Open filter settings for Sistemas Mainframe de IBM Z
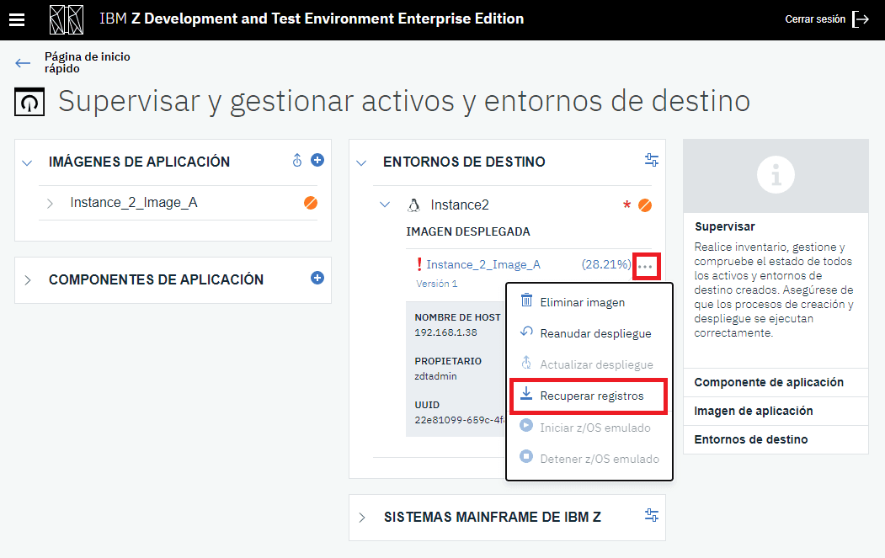Image resolution: width=885 pixels, height=558 pixels. [651, 515]
